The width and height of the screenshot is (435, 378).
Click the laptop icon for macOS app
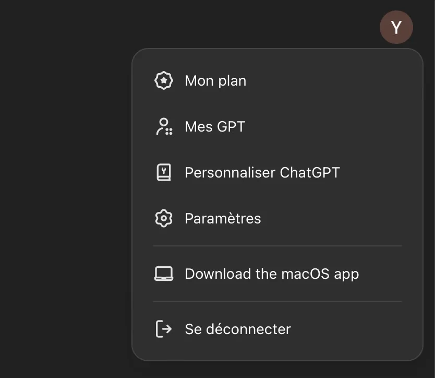(x=164, y=274)
